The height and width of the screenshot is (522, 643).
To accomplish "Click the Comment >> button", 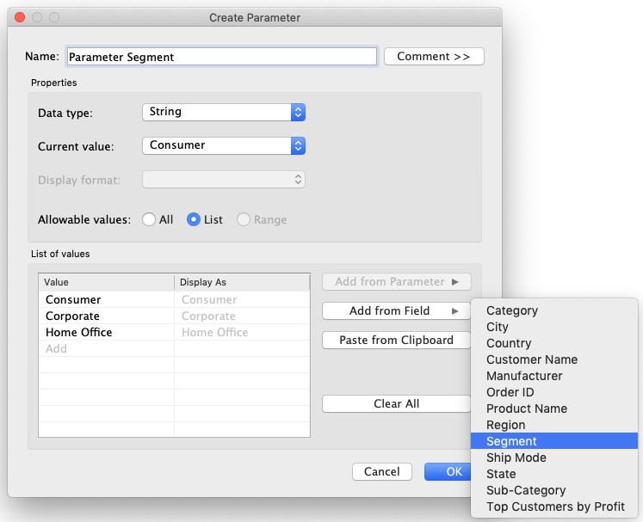I will (x=434, y=57).
